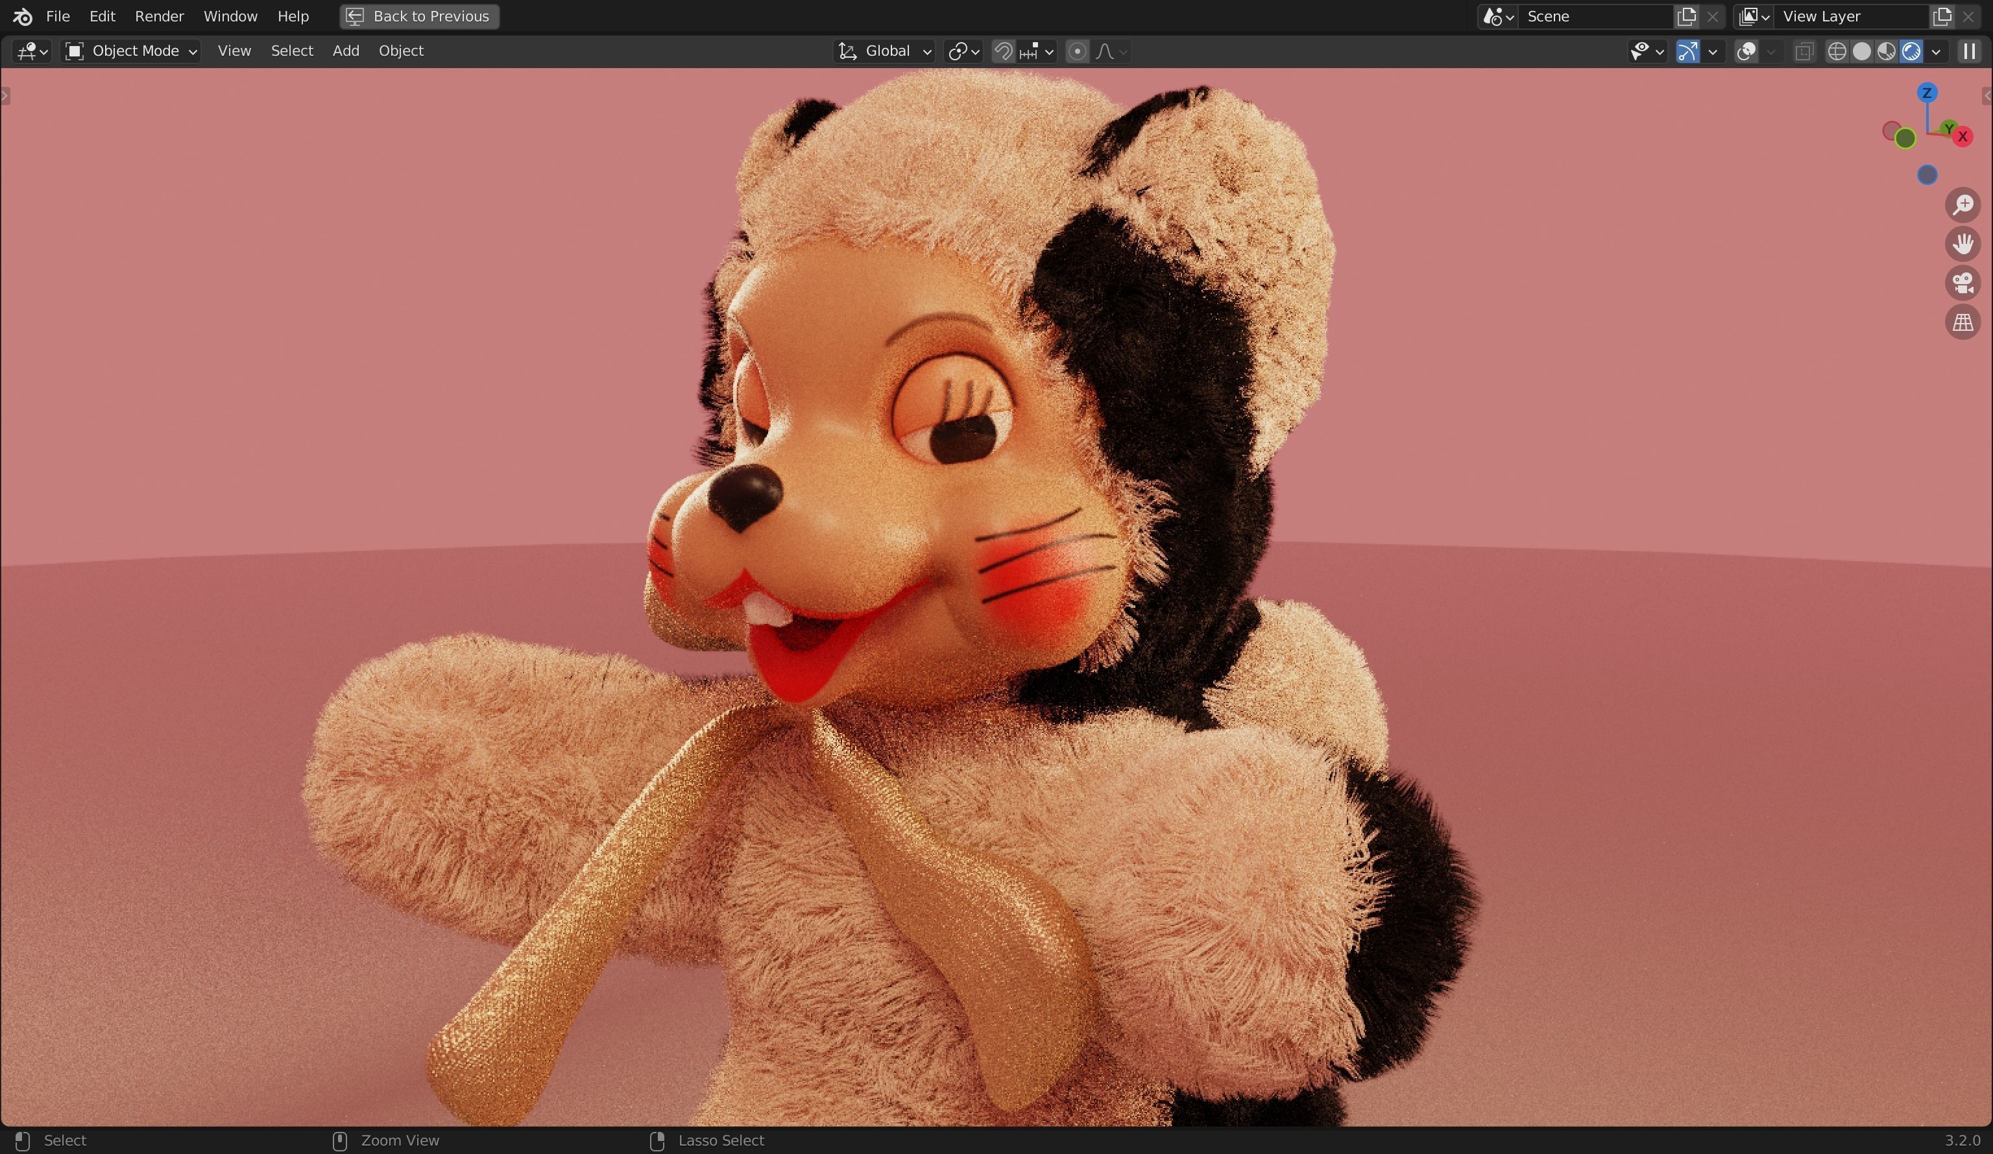This screenshot has height=1154, width=1993.
Task: Enable the snapping magnet
Action: tap(1003, 51)
